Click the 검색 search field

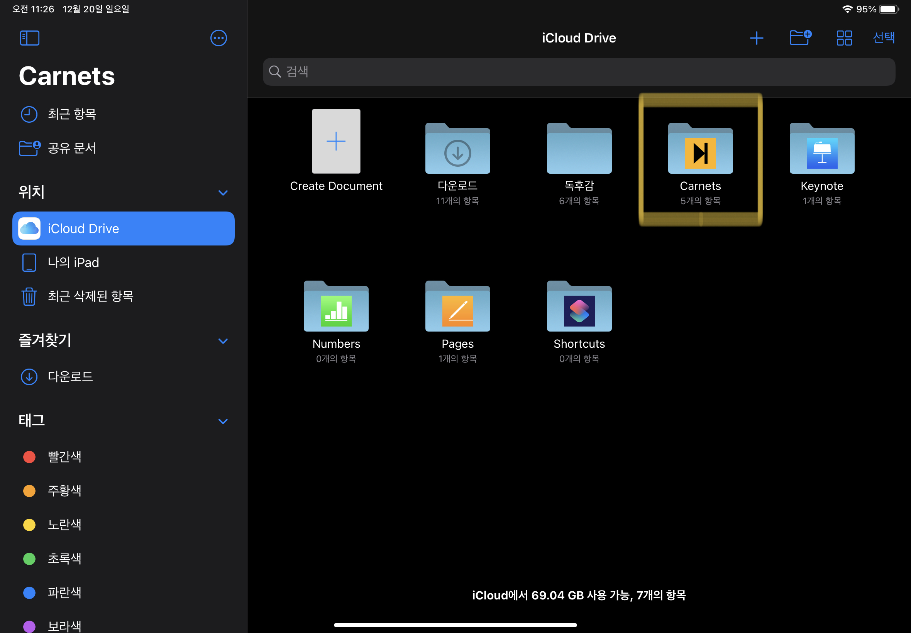point(579,72)
